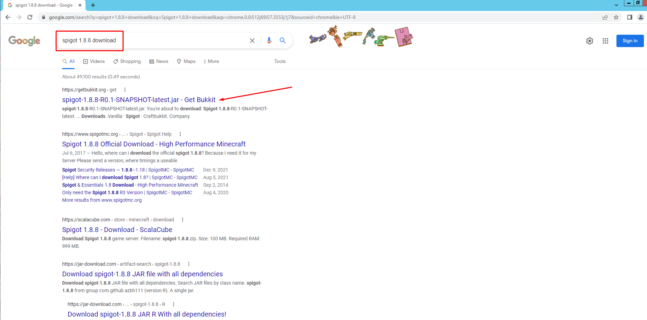Expand Chrome tab search chevron

coord(616,5)
